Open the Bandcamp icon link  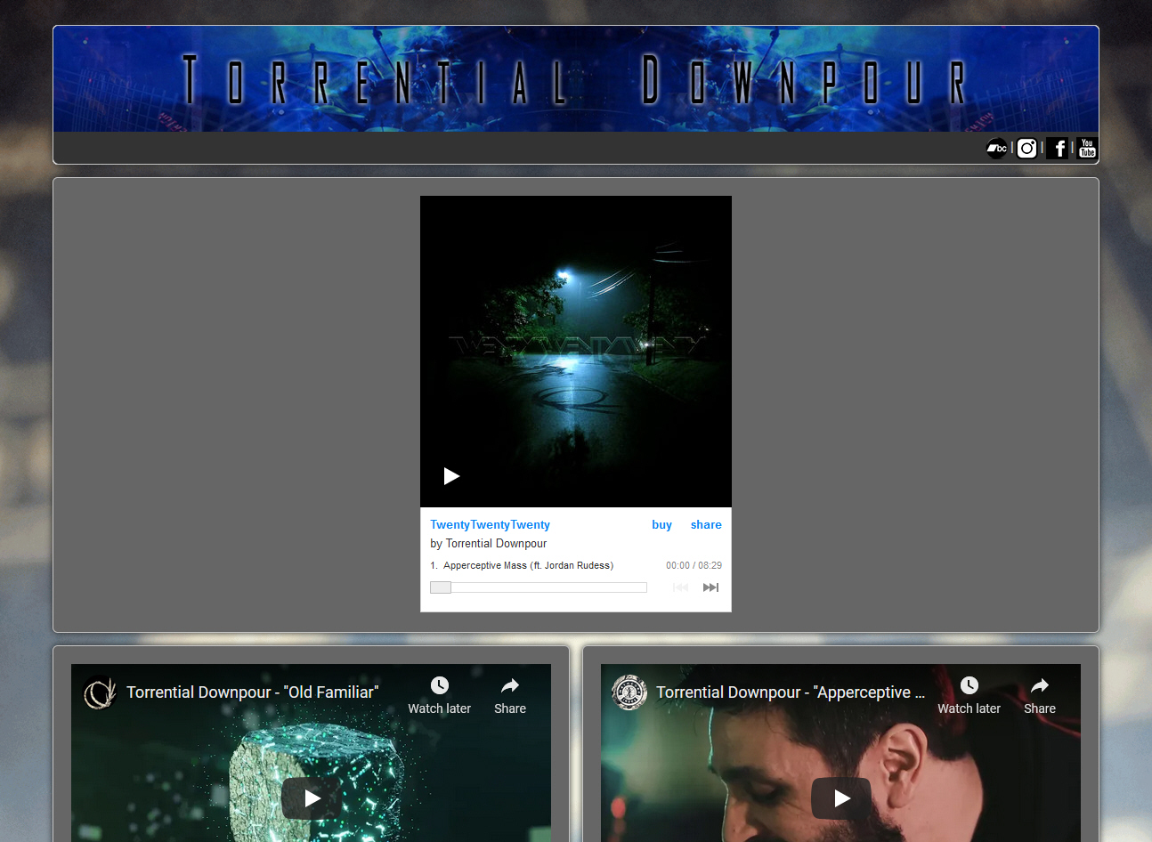(997, 149)
